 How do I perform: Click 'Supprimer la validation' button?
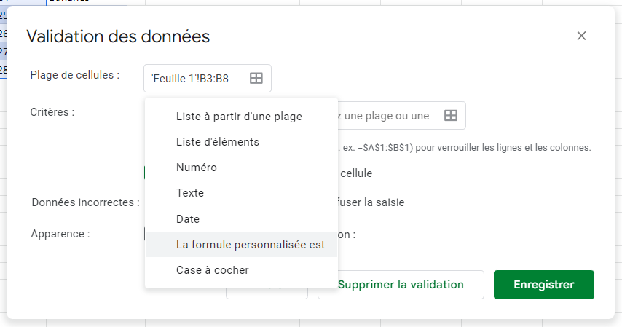pyautogui.click(x=401, y=285)
